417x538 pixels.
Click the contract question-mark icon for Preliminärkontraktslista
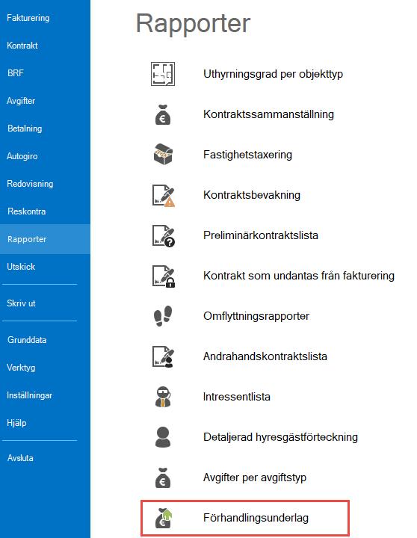click(x=164, y=235)
